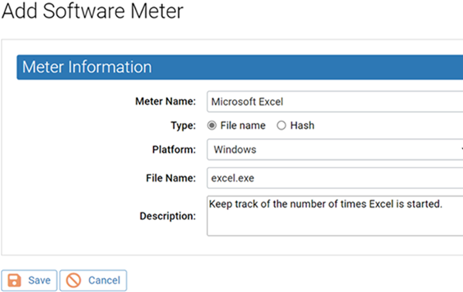
Task: Click the 'Platform:' label
Action: coord(174,150)
